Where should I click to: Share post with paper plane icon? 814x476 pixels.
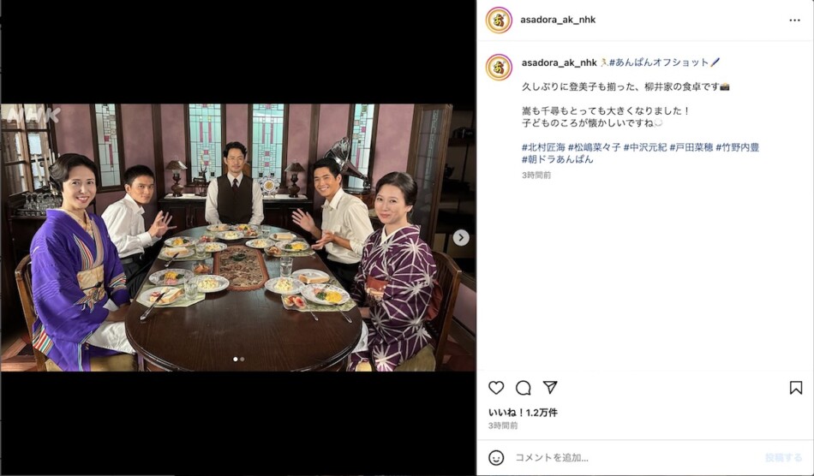[x=550, y=387]
